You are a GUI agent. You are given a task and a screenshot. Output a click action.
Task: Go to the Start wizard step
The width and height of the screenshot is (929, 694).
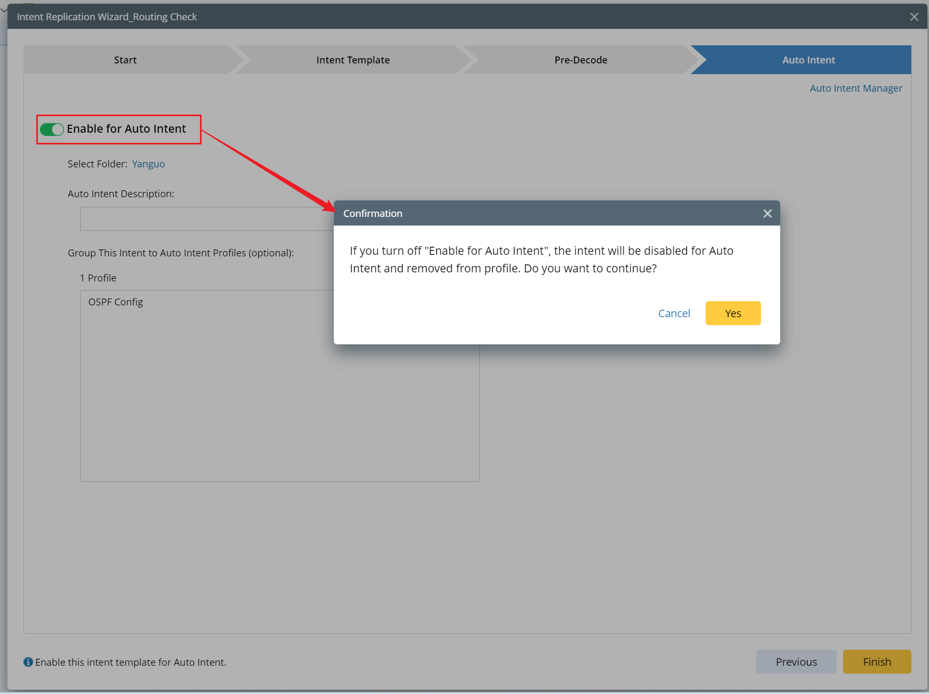tap(125, 60)
